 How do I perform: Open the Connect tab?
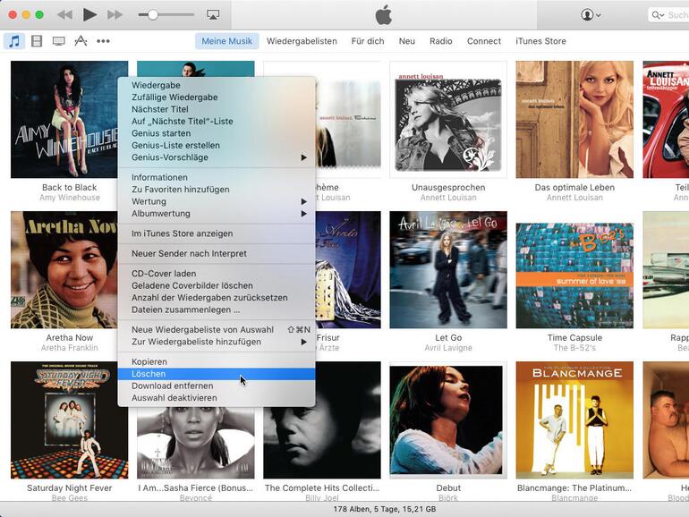click(484, 41)
